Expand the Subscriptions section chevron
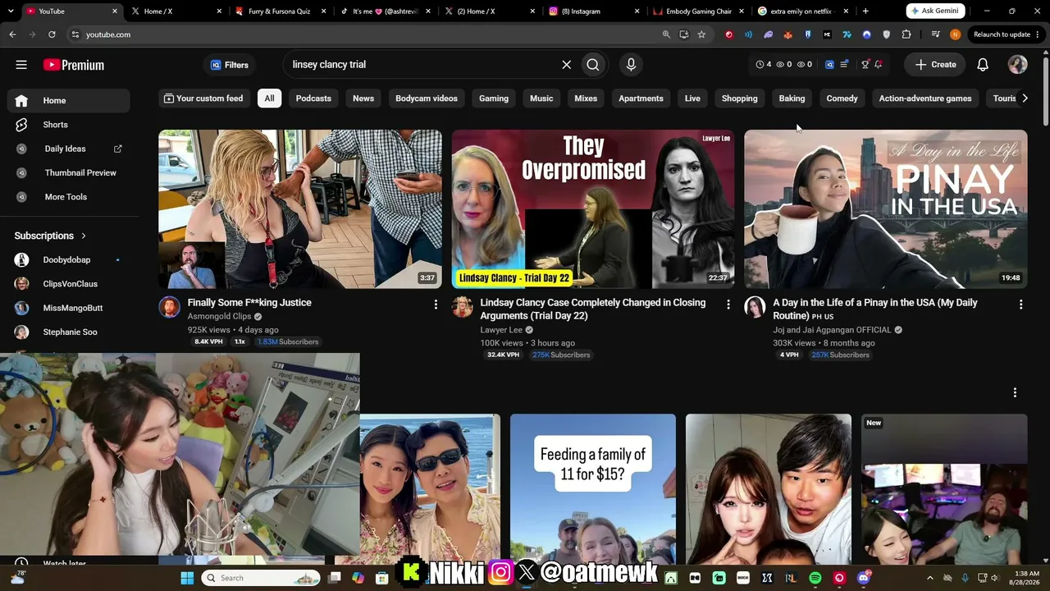The height and width of the screenshot is (591, 1050). tap(83, 236)
